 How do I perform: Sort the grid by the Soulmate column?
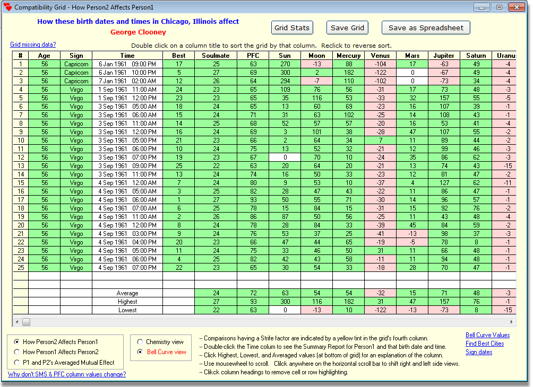[216, 55]
